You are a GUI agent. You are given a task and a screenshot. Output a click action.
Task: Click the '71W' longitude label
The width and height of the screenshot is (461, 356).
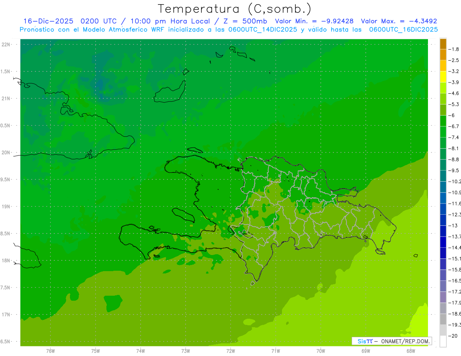275,351
